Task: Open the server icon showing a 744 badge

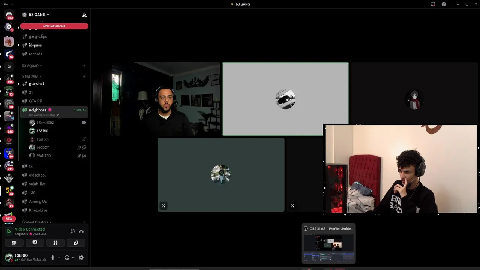Action: (x=9, y=165)
